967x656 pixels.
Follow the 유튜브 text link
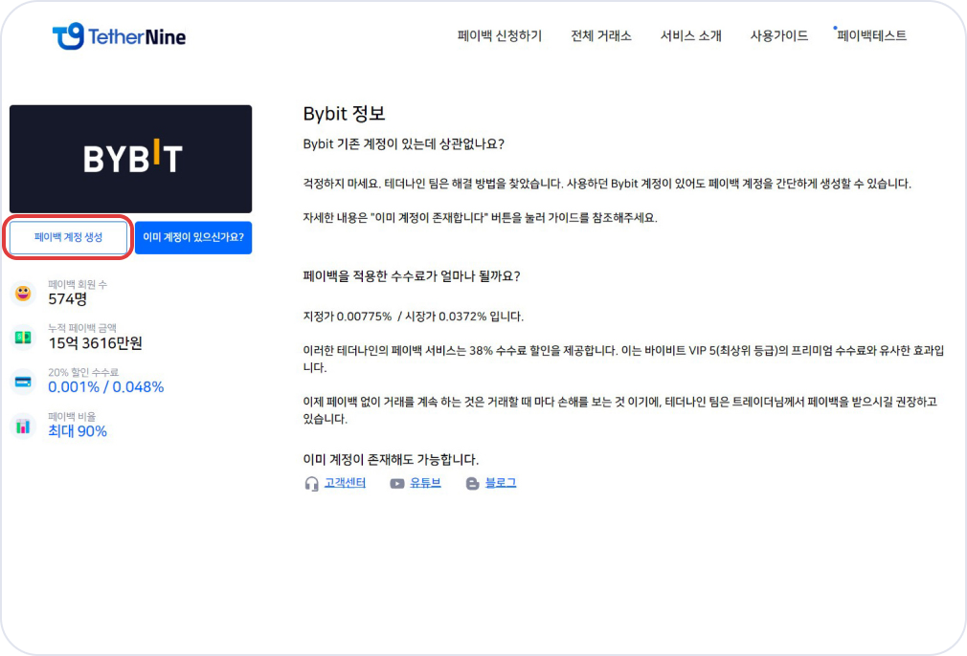(425, 483)
